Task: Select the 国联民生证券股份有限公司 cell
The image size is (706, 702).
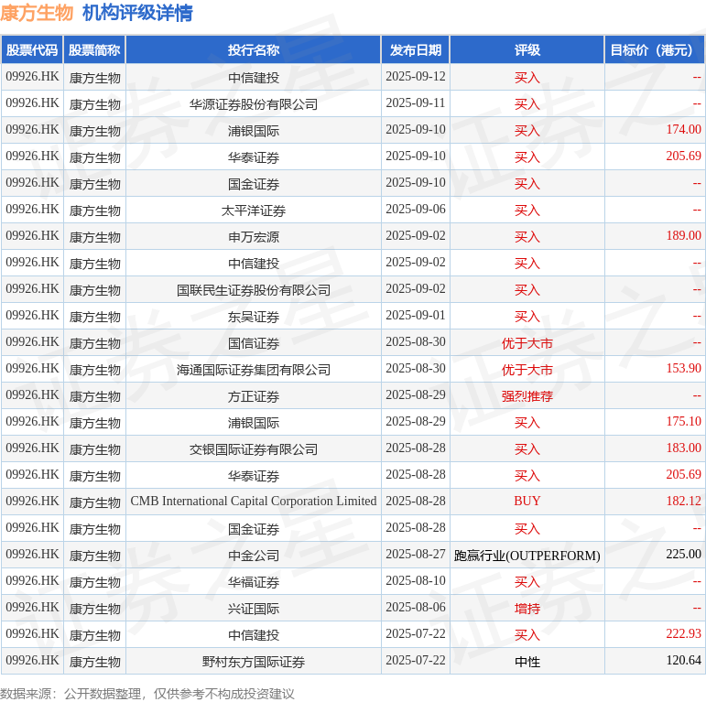Action: 254,290
